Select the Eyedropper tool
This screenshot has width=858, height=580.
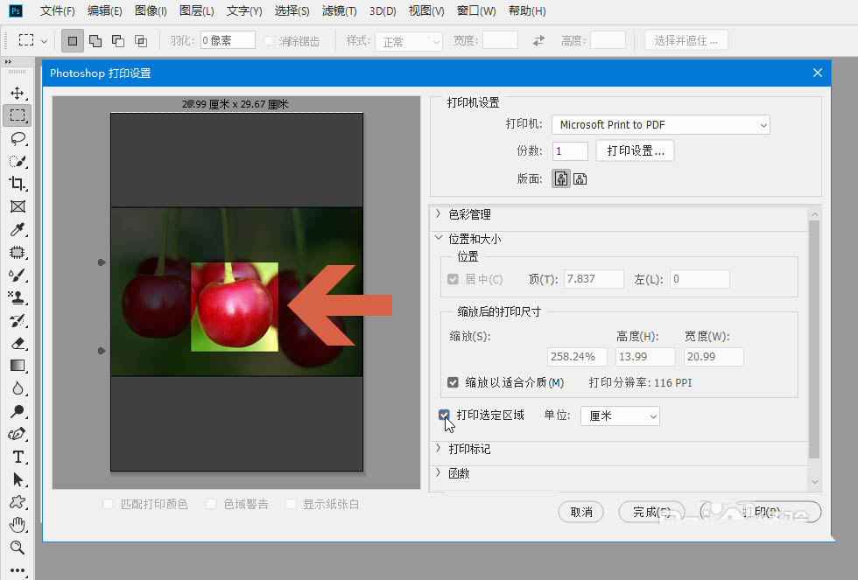[18, 229]
